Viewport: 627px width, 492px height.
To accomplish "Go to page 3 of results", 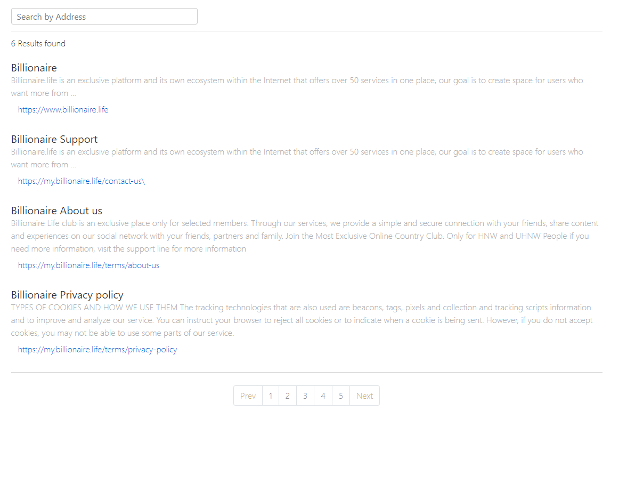I will pos(305,396).
